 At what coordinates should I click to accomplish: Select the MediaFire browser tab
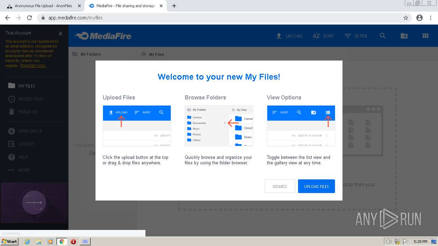(x=126, y=6)
